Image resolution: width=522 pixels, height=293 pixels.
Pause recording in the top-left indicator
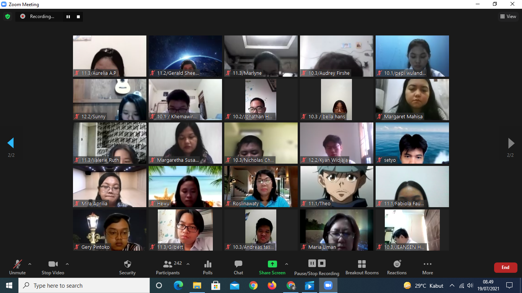tap(68, 17)
